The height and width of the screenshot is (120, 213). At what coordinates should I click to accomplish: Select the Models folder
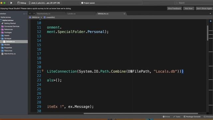(7, 45)
